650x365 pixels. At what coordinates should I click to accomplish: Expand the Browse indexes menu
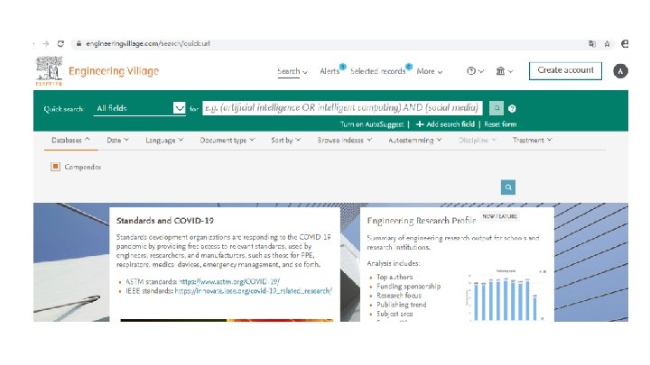(345, 141)
